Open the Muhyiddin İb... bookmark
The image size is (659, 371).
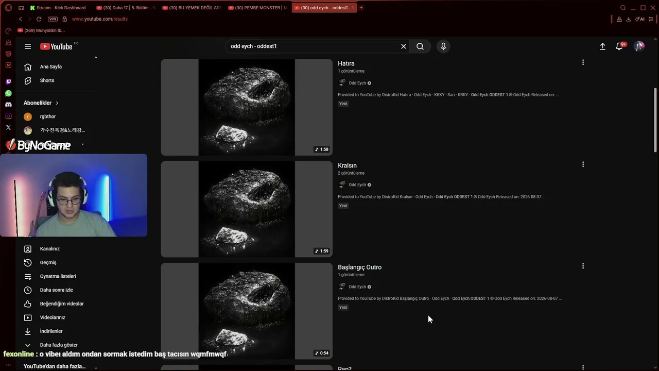point(41,30)
